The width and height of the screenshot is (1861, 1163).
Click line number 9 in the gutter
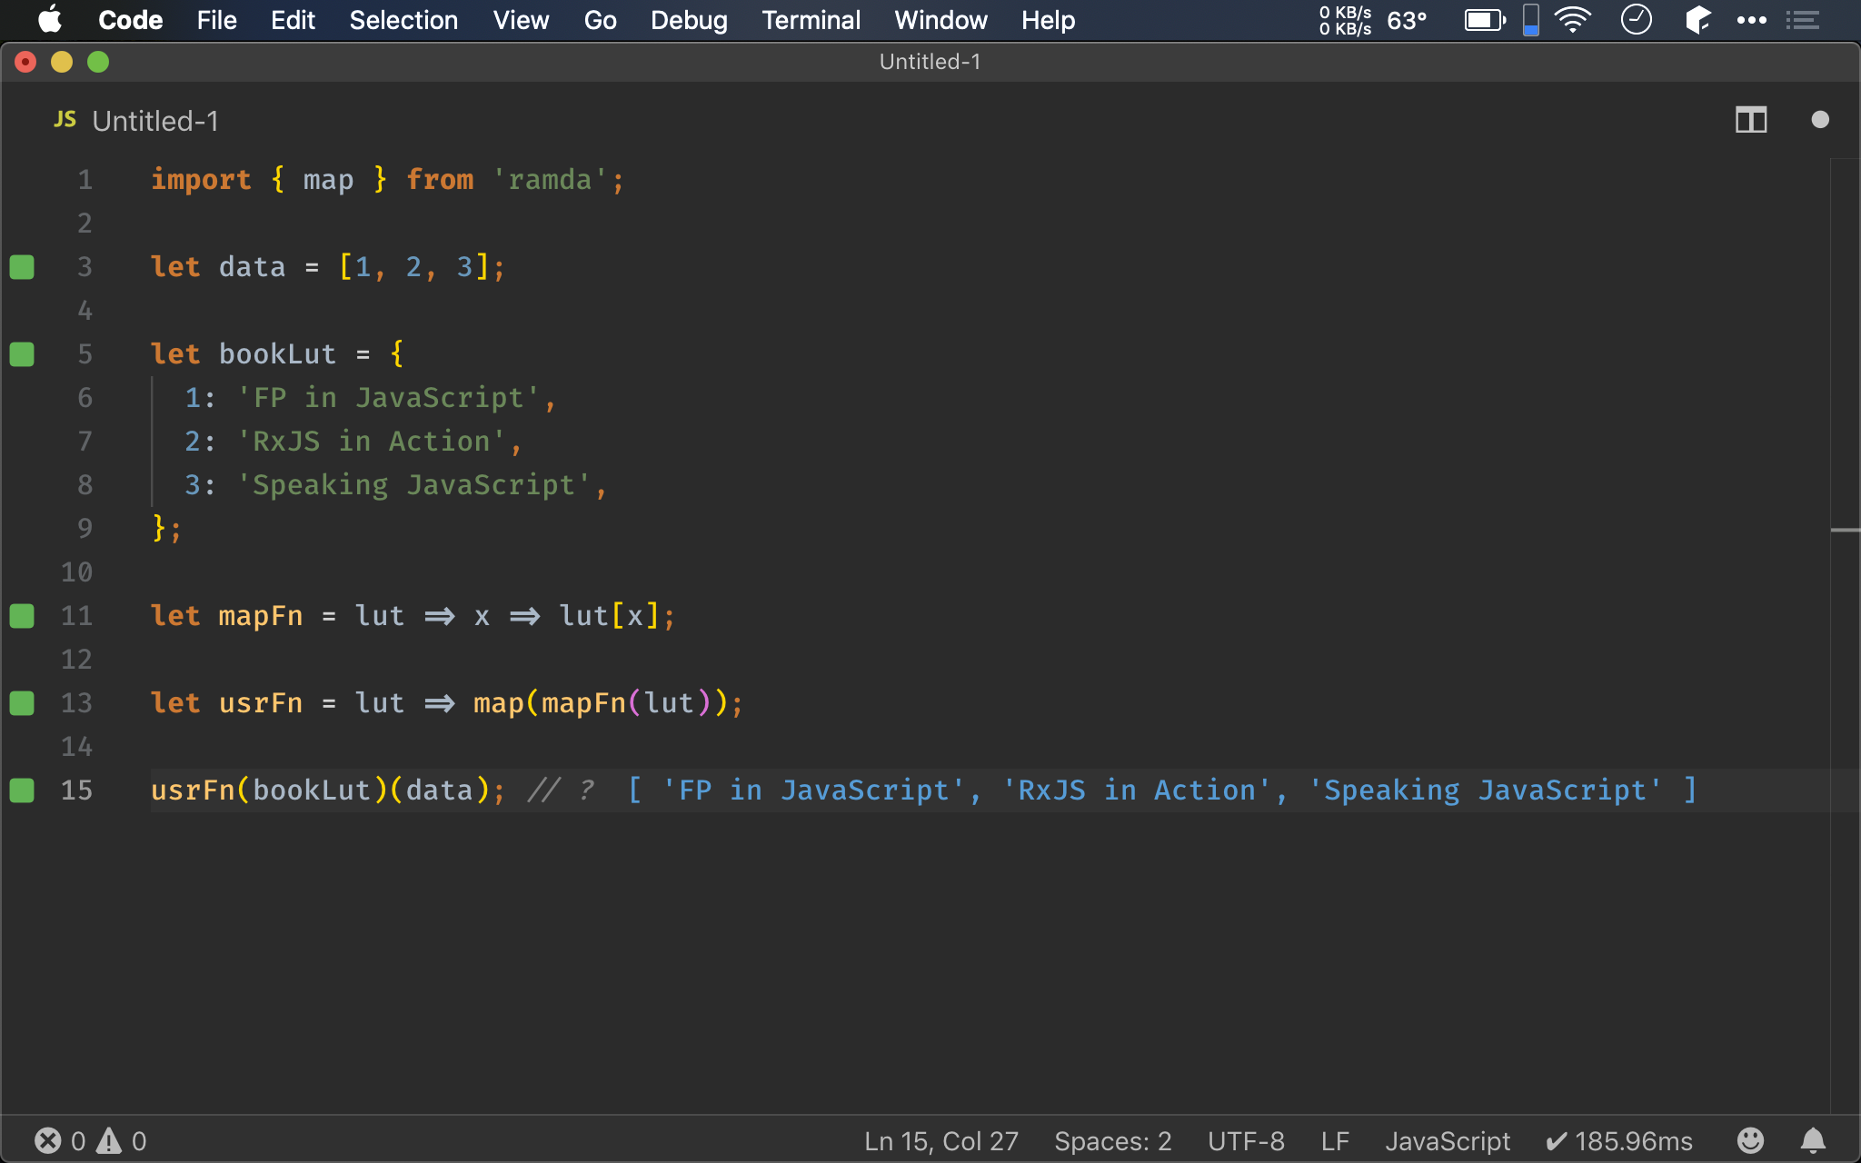[85, 529]
